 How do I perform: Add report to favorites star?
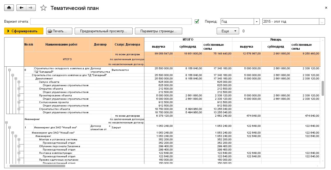(x=43, y=8)
